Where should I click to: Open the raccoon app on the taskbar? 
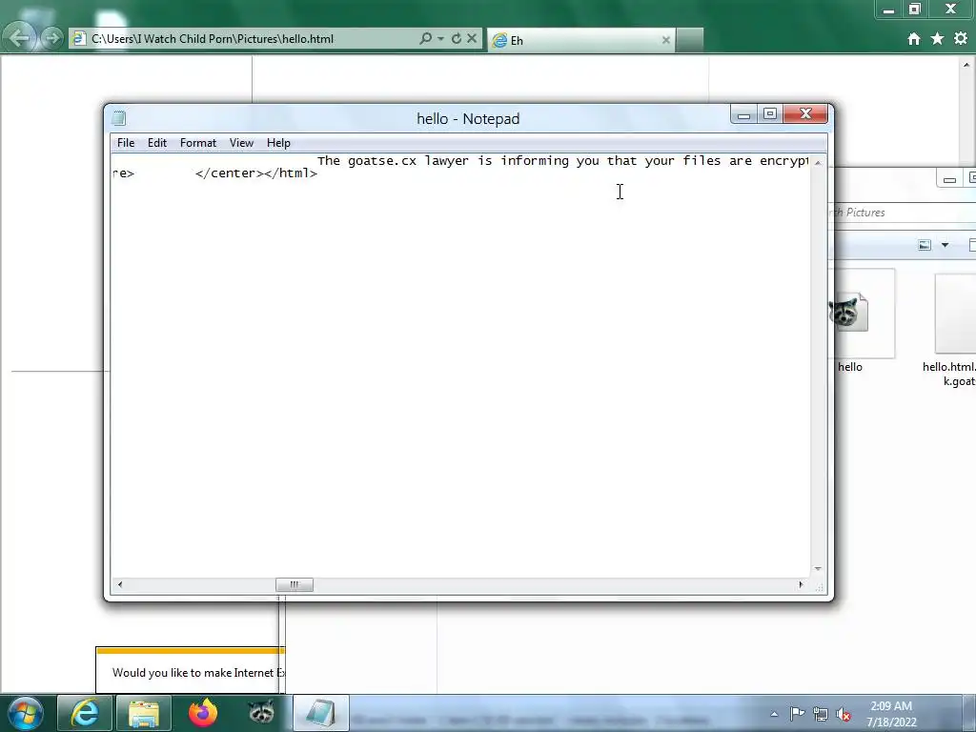pos(261,713)
